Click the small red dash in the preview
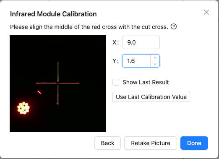Viewport: 219px width, 159px height. point(39,92)
